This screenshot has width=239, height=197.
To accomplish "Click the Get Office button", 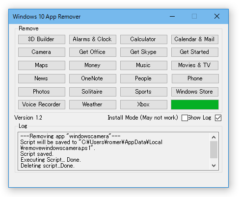I will pyautogui.click(x=93, y=52).
